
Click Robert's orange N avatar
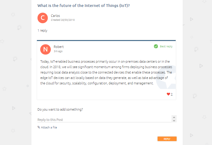pyautogui.click(x=45, y=49)
